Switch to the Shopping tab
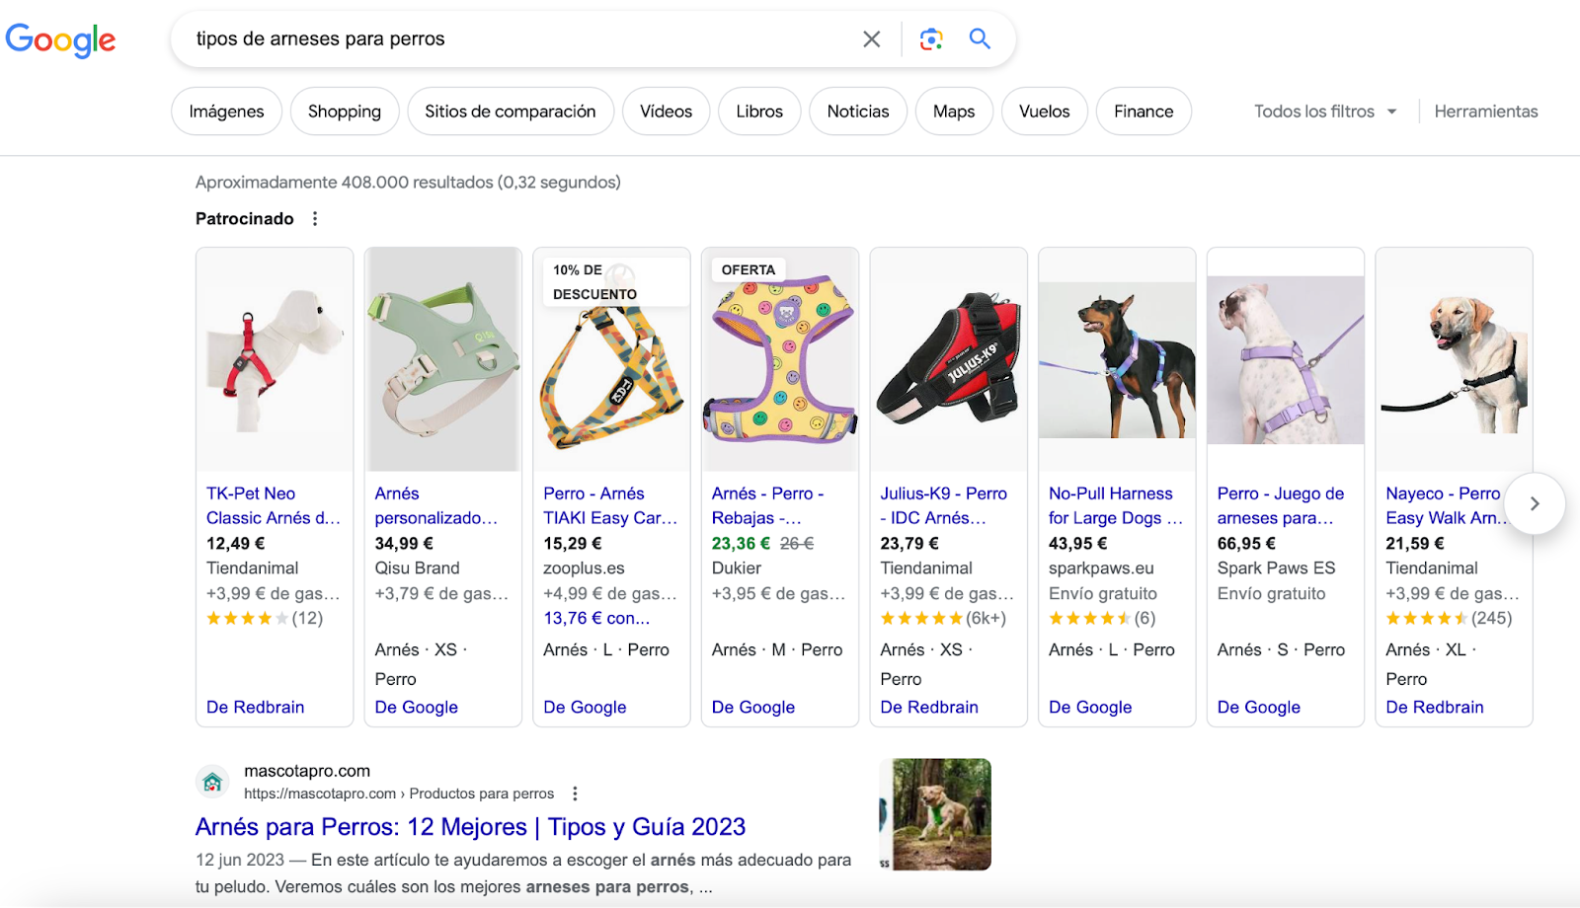Image resolution: width=1580 pixels, height=908 pixels. pyautogui.click(x=344, y=111)
